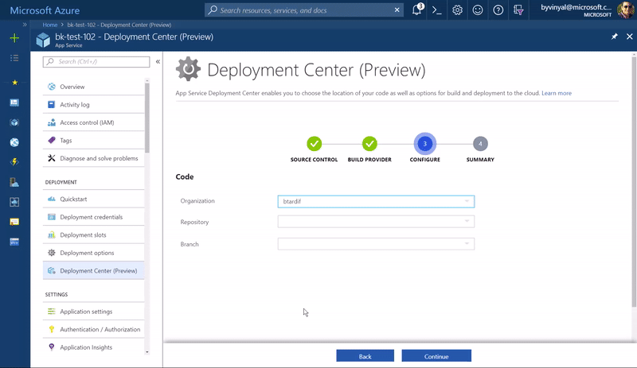
Task: Select Deployment slots in the menu
Action: 83,235
